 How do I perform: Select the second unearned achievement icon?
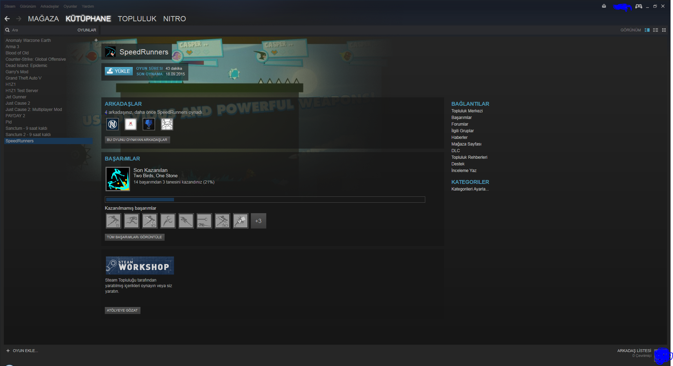132,221
